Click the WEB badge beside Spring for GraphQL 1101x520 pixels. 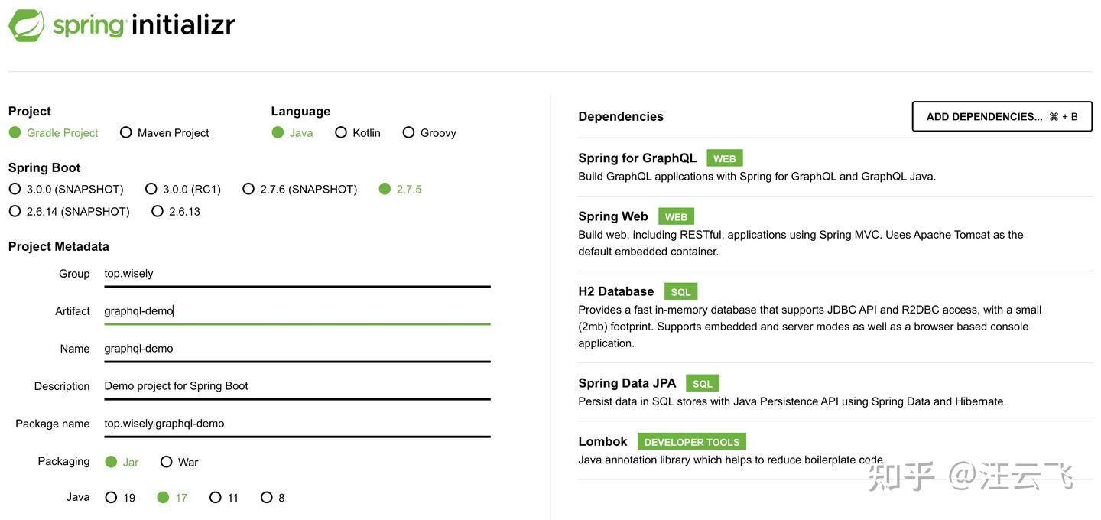pyautogui.click(x=724, y=158)
